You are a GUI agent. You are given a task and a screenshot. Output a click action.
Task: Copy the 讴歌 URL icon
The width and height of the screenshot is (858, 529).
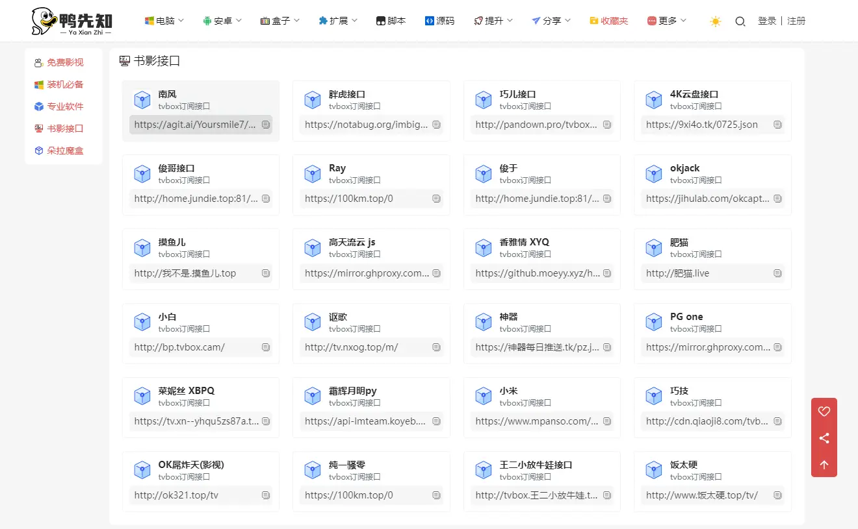click(x=437, y=347)
